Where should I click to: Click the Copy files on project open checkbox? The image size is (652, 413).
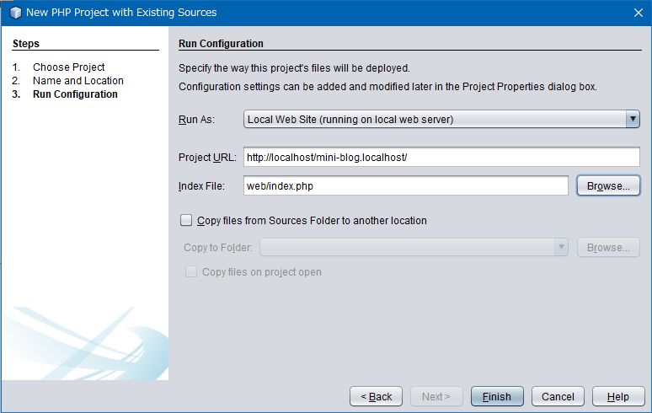click(191, 271)
